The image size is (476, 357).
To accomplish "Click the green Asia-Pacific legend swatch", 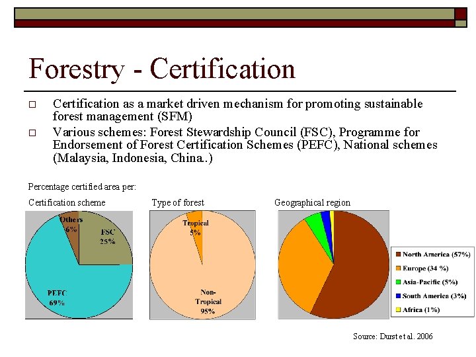I will (x=398, y=282).
